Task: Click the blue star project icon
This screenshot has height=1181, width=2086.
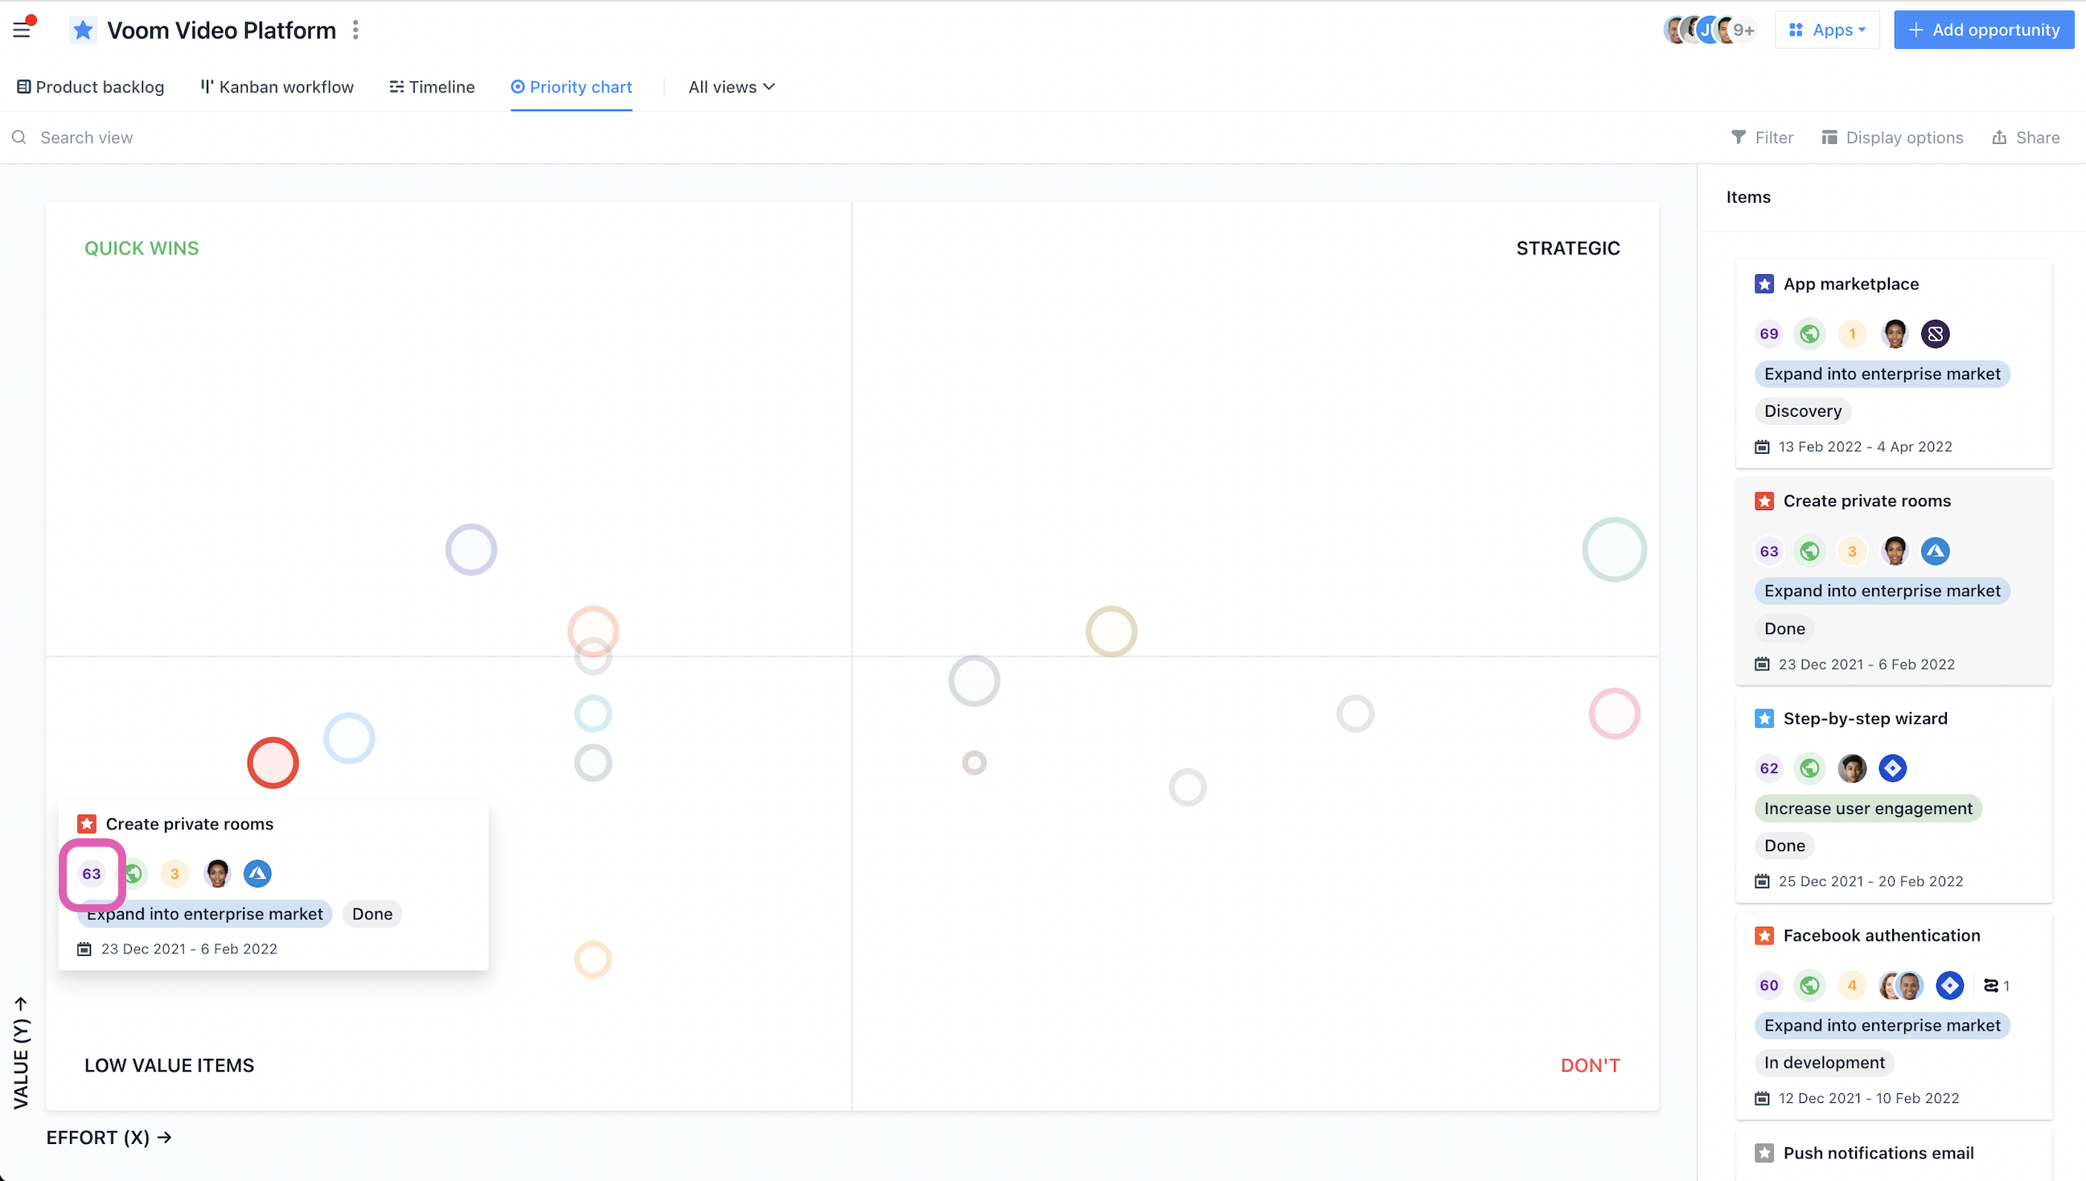Action: click(x=83, y=30)
